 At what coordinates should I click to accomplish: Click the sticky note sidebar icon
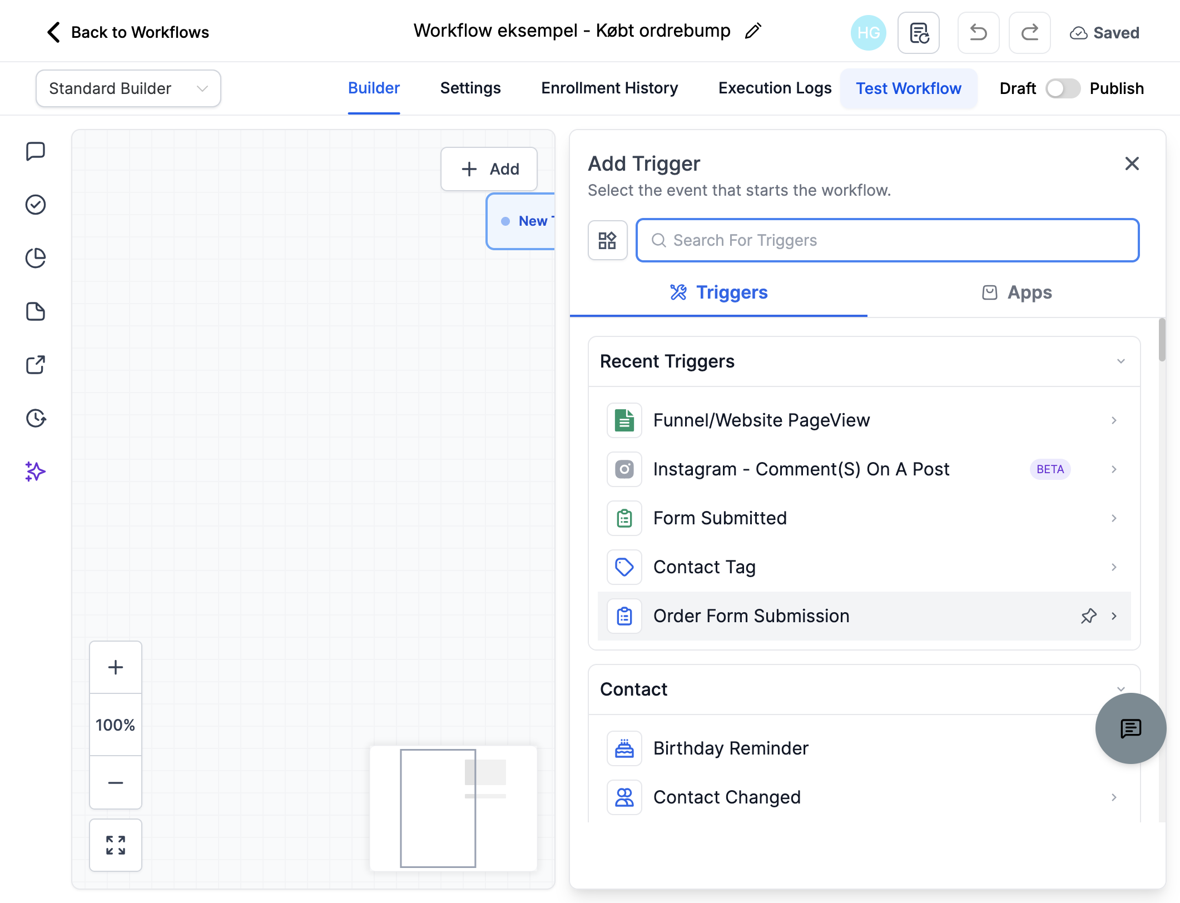(x=36, y=311)
